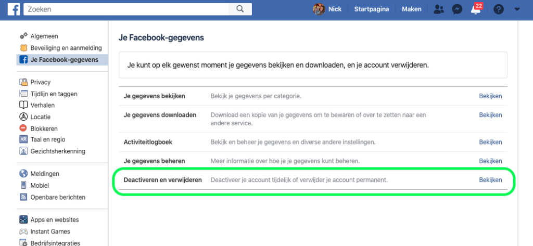The width and height of the screenshot is (533, 246).
Task: Click the Apps en websites icon
Action: click(x=23, y=220)
